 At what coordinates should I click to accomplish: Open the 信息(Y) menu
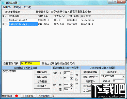17,7
